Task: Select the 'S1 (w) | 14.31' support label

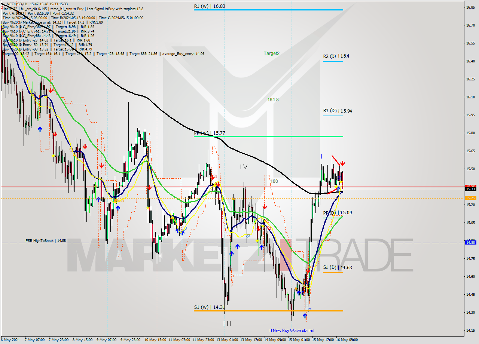Action: tap(209, 307)
